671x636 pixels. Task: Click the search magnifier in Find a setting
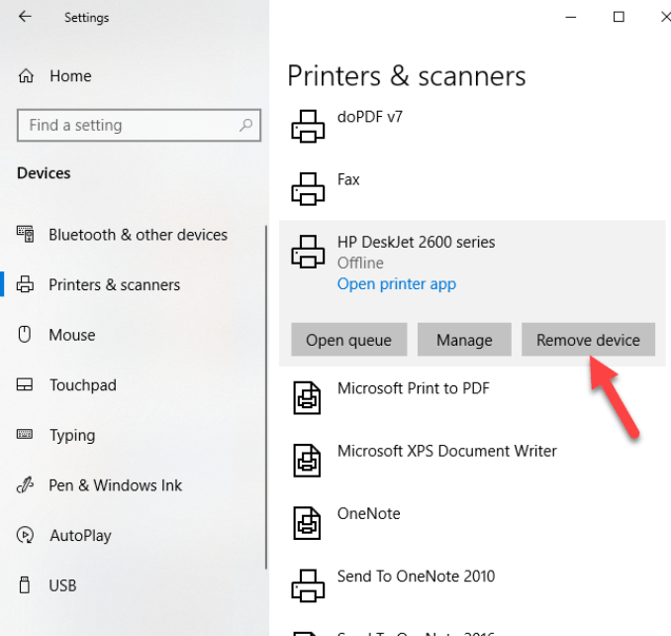pos(245,125)
